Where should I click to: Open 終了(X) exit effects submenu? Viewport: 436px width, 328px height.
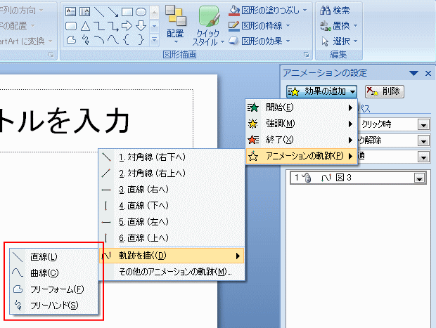[x=301, y=140]
